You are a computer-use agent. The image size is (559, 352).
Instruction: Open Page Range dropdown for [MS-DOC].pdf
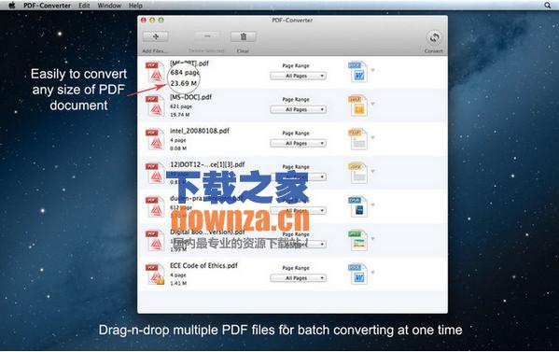tap(298, 109)
